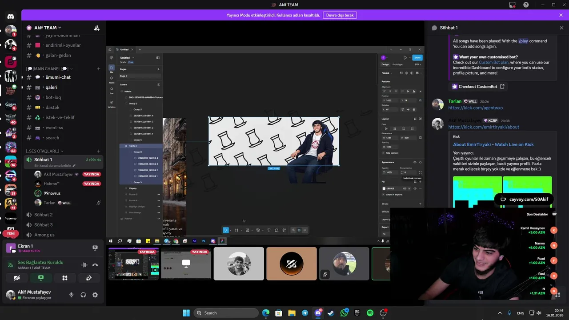Add channel to MAIN CHANEL category

pos(99,69)
